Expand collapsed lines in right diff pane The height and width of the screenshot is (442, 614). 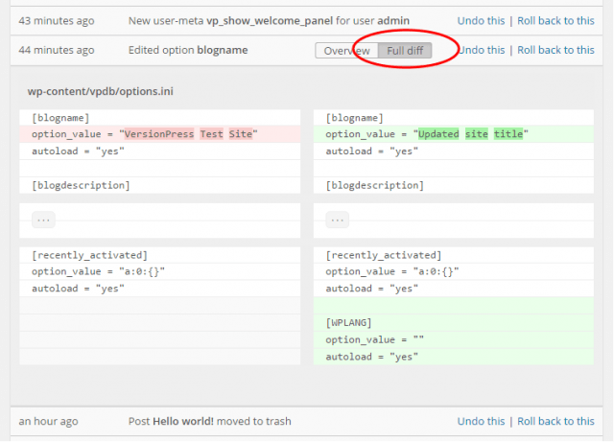coord(337,220)
